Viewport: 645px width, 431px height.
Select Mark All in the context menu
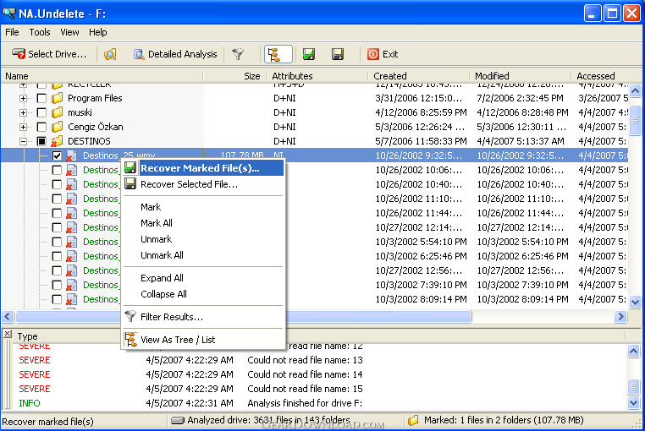coord(203,223)
